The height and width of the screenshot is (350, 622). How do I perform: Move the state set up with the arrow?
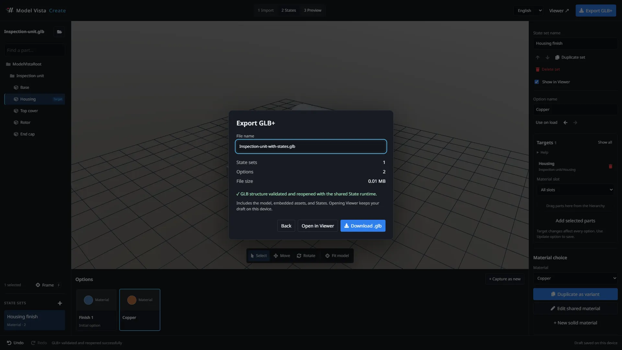click(x=538, y=57)
